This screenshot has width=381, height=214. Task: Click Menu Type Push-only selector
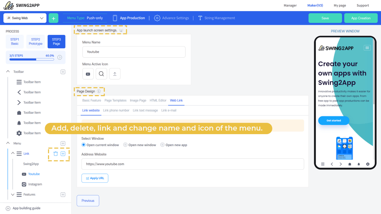coord(85,18)
